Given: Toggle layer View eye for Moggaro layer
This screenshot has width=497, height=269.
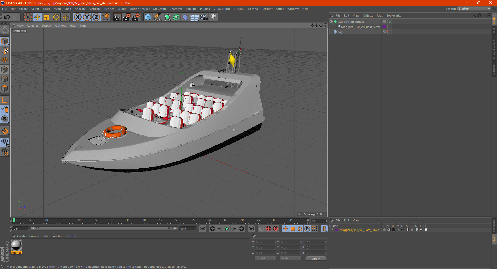Looking at the screenshot, I should click(389, 230).
